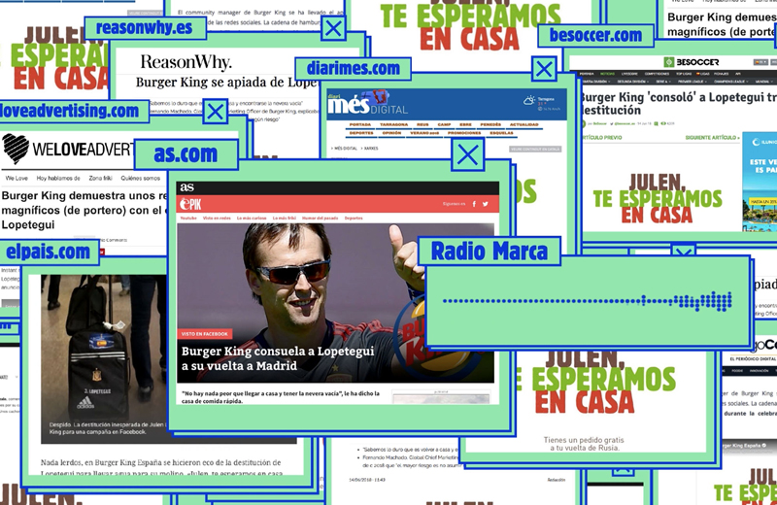Go to Siguiente Artículo on BeSoccer
Viewport: 777px width, 505px height.
[714, 139]
